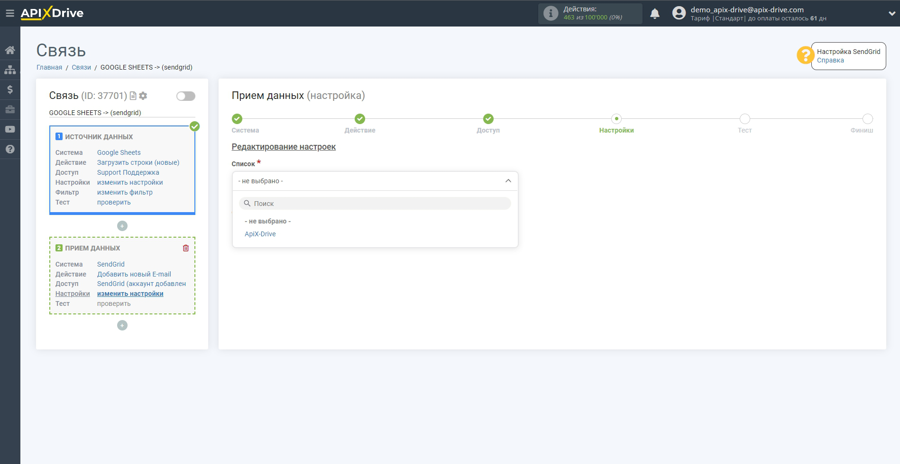Go to Система step

237,119
